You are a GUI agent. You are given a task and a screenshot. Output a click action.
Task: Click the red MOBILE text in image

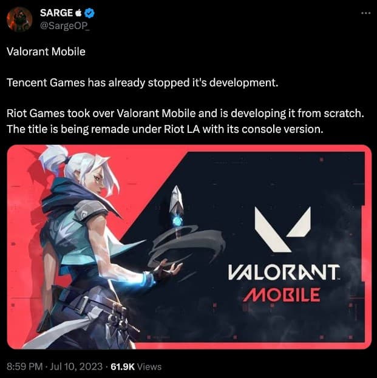point(282,295)
